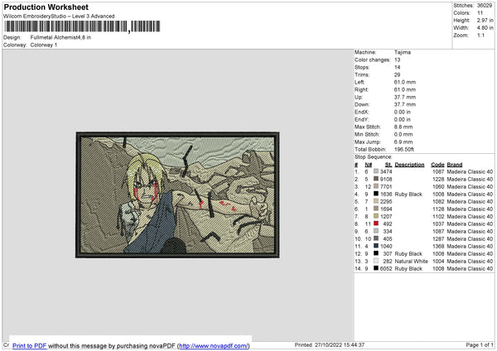
Task: Click the trims value '29'
Action: tap(397, 75)
